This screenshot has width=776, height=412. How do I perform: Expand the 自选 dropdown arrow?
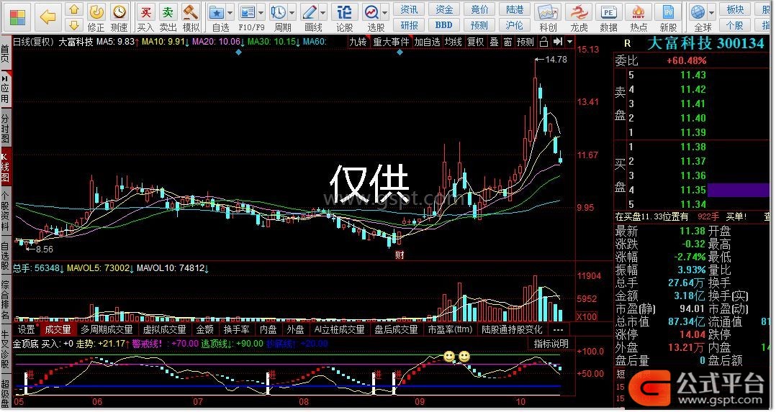[230, 12]
